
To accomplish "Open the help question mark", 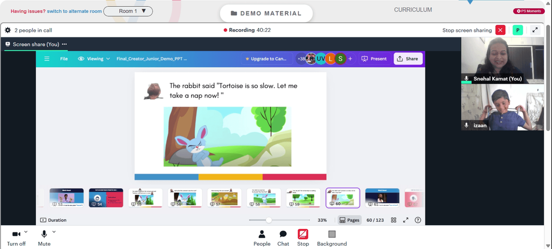I will point(418,220).
